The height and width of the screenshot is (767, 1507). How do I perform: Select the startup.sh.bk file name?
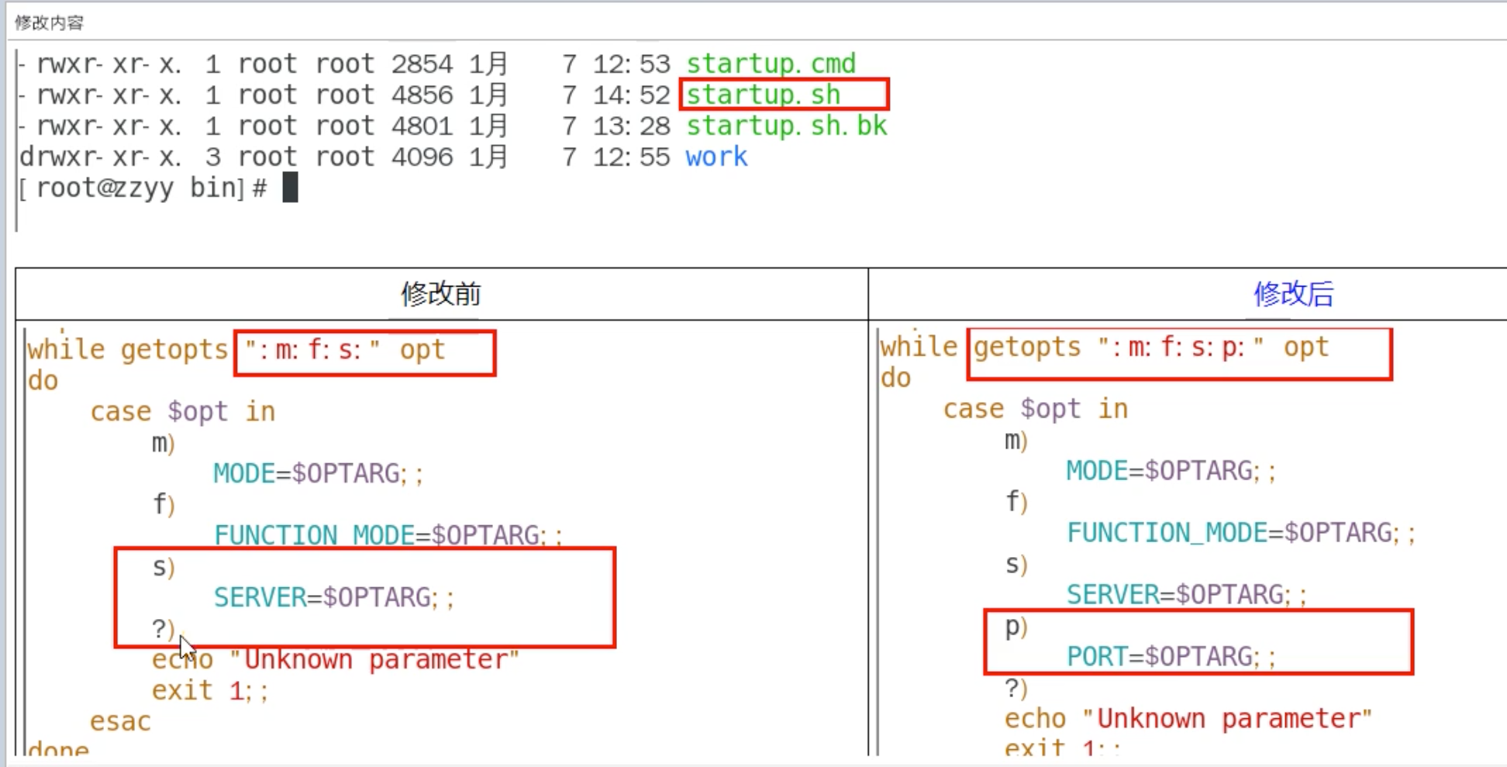[787, 126]
